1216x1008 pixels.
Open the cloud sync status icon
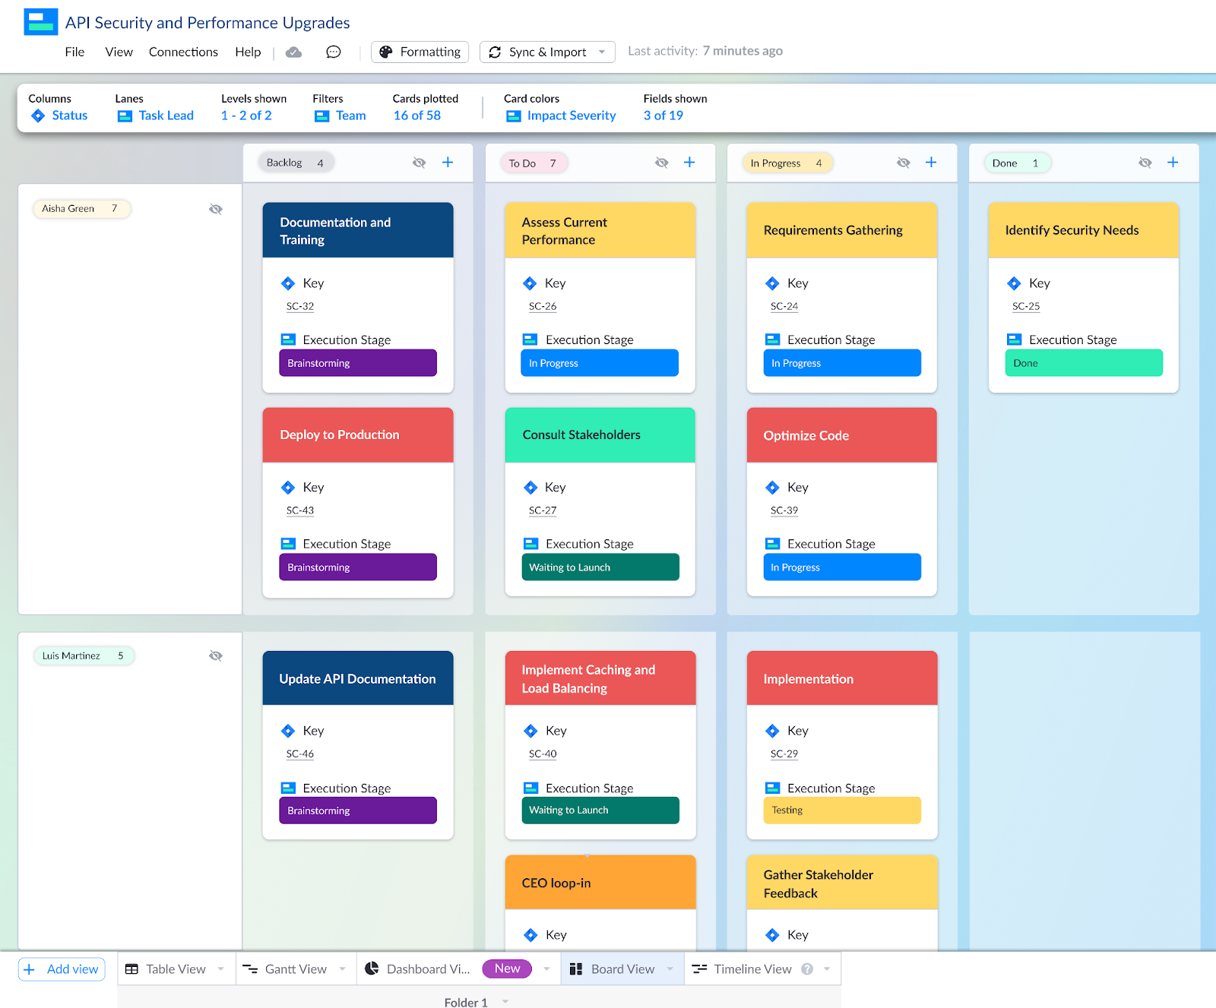tap(294, 52)
